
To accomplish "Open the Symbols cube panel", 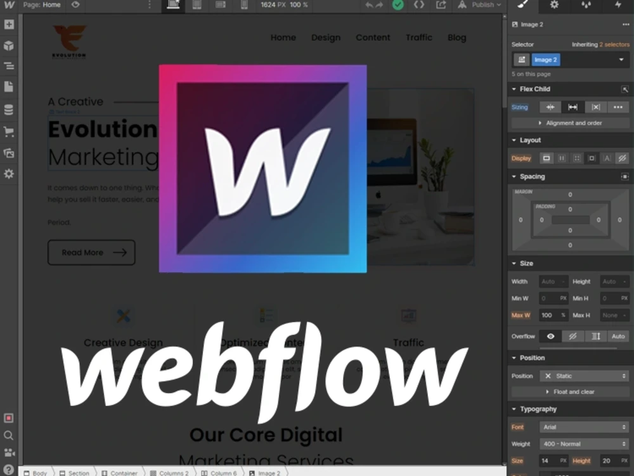I will (x=9, y=45).
